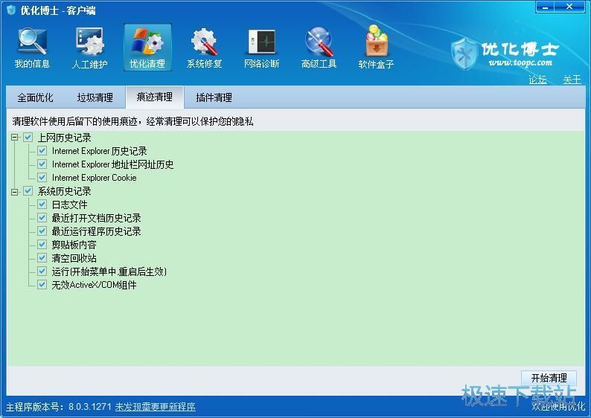Uncheck the 日志文件 checkbox

coord(42,205)
